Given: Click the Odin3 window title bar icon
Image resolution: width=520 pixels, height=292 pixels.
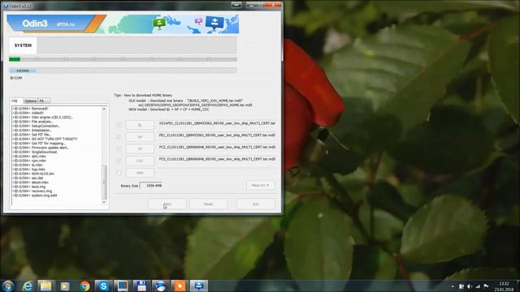Looking at the screenshot, I should pos(6,6).
